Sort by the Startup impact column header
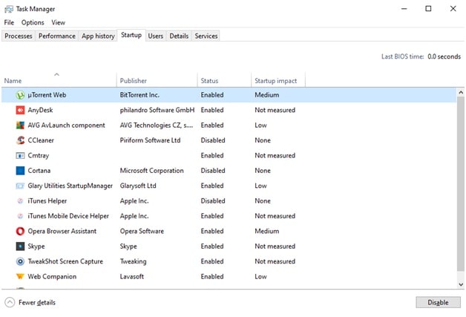This screenshot has width=466, height=317. coord(278,79)
